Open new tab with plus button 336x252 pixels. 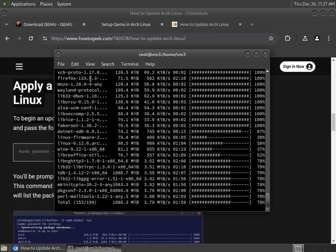pos(252,24)
